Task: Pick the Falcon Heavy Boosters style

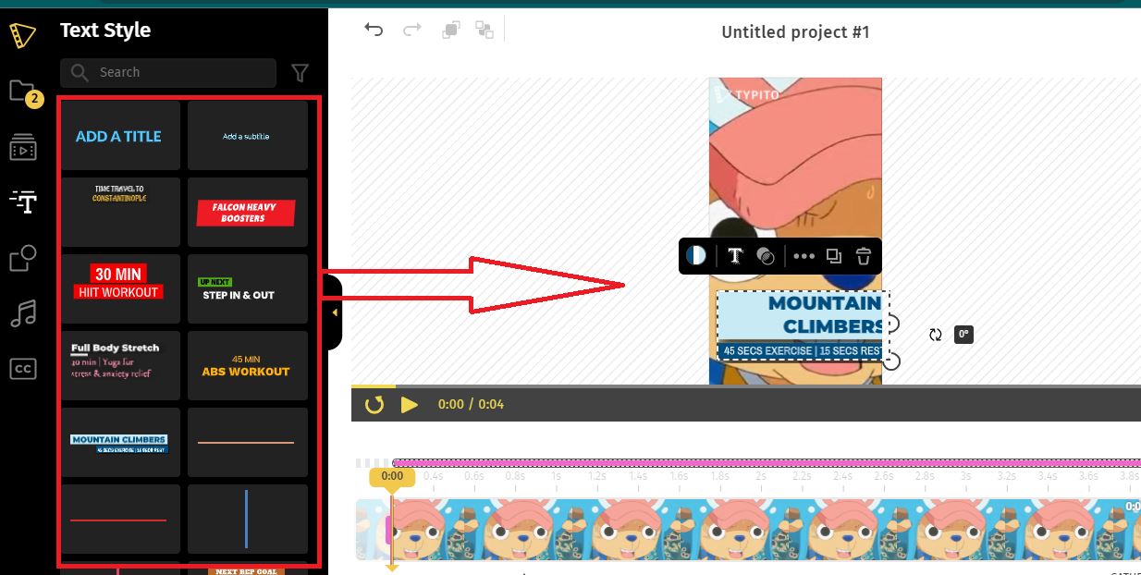Action: pyautogui.click(x=247, y=213)
